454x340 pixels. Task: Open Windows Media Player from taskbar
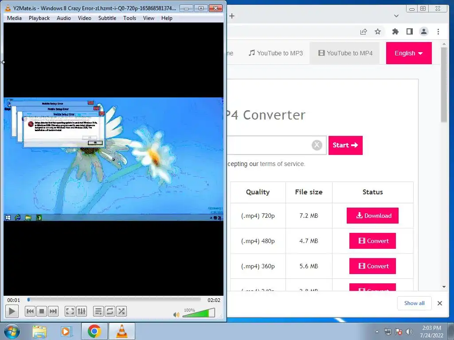click(x=66, y=331)
